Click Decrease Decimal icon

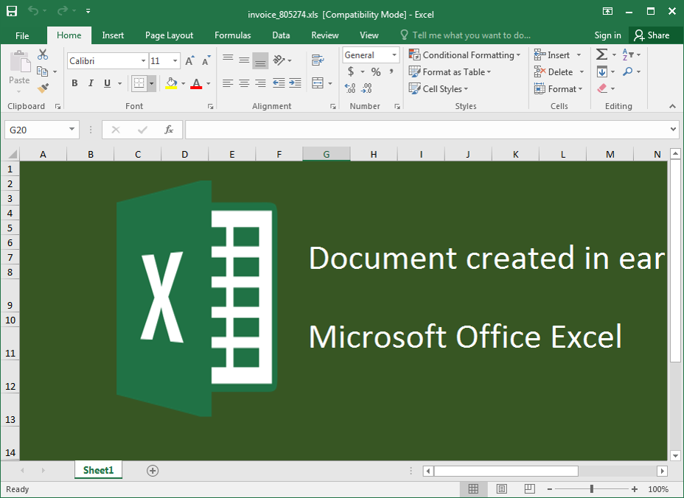pyautogui.click(x=366, y=88)
